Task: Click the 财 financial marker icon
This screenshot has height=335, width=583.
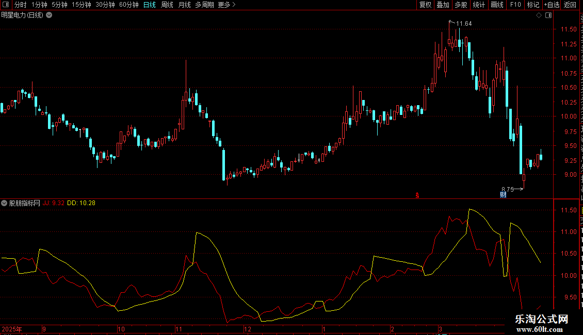Action: (x=503, y=195)
